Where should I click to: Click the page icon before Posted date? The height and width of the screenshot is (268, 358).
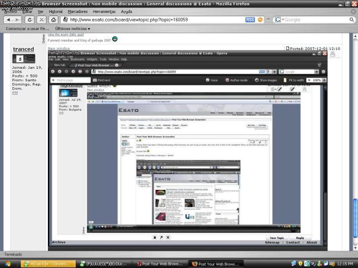point(288,48)
